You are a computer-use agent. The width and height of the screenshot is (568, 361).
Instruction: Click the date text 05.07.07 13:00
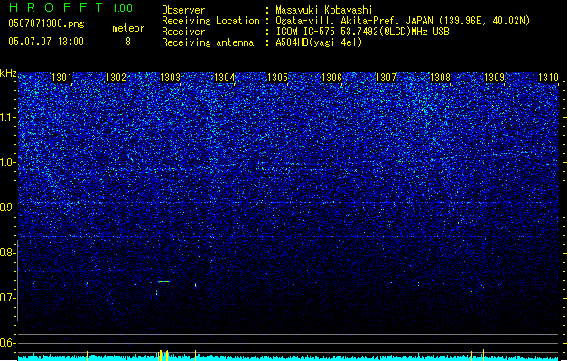pos(46,42)
